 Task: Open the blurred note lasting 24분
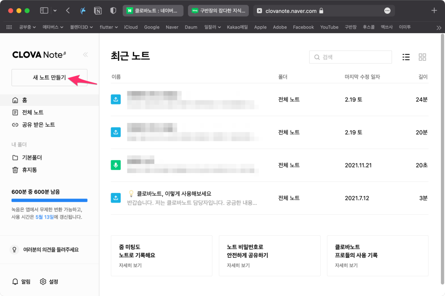(269, 99)
